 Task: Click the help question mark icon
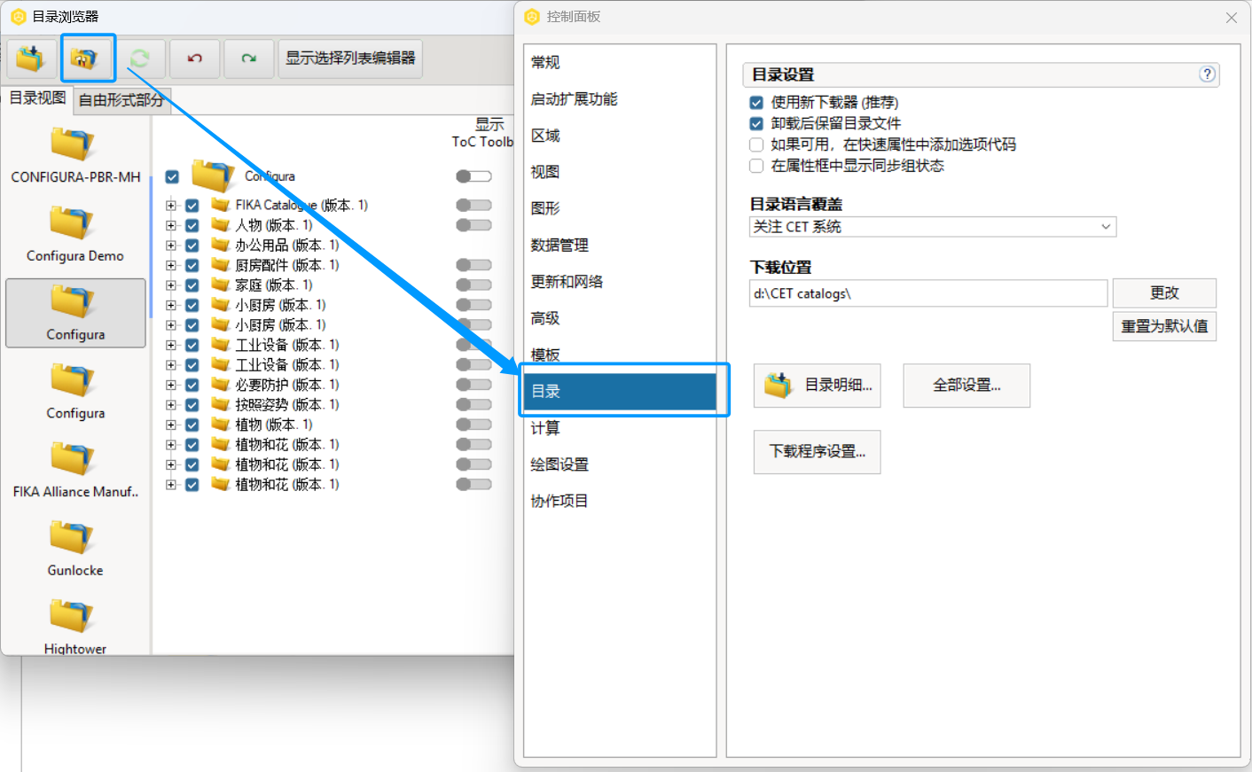point(1207,74)
